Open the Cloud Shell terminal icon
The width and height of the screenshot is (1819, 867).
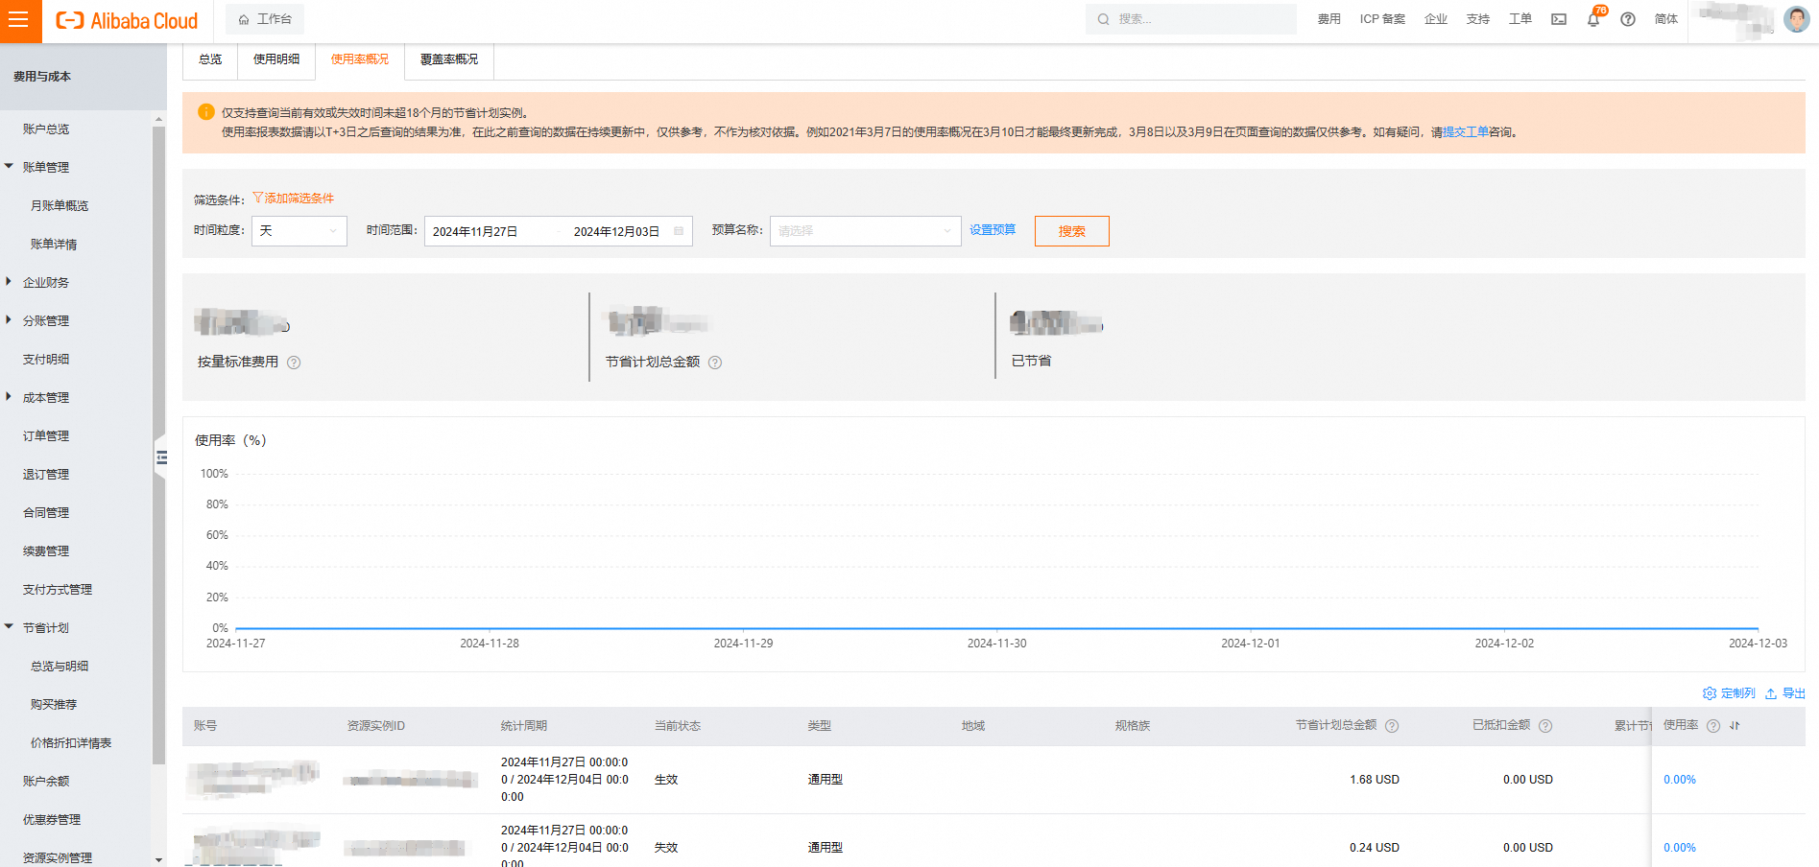click(1559, 19)
